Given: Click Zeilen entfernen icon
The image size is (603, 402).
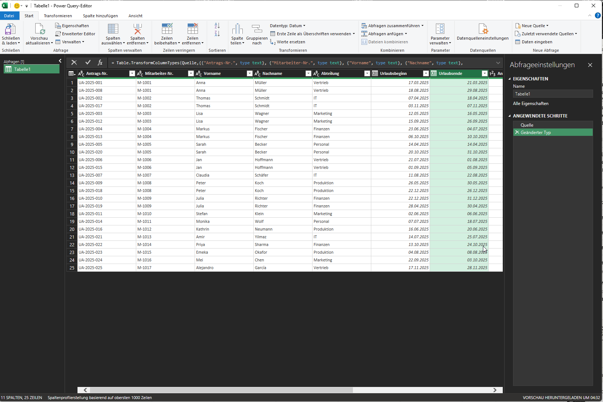Looking at the screenshot, I should [192, 29].
